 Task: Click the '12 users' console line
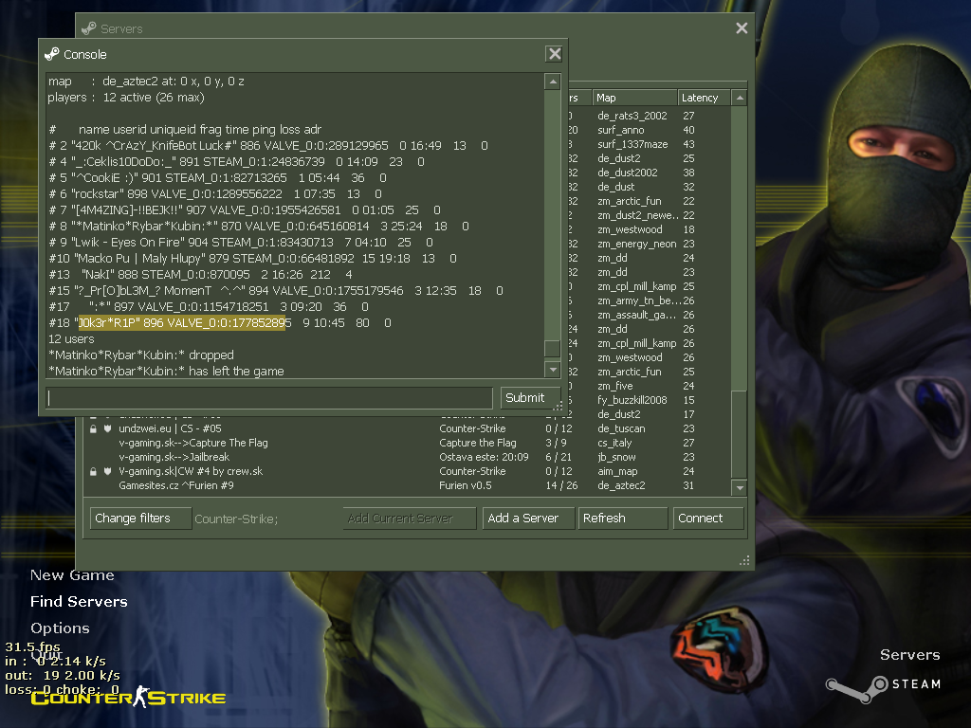pyautogui.click(x=71, y=338)
